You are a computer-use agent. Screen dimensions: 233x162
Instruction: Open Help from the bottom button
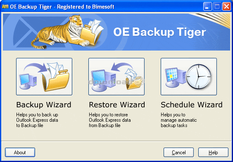click(213, 153)
